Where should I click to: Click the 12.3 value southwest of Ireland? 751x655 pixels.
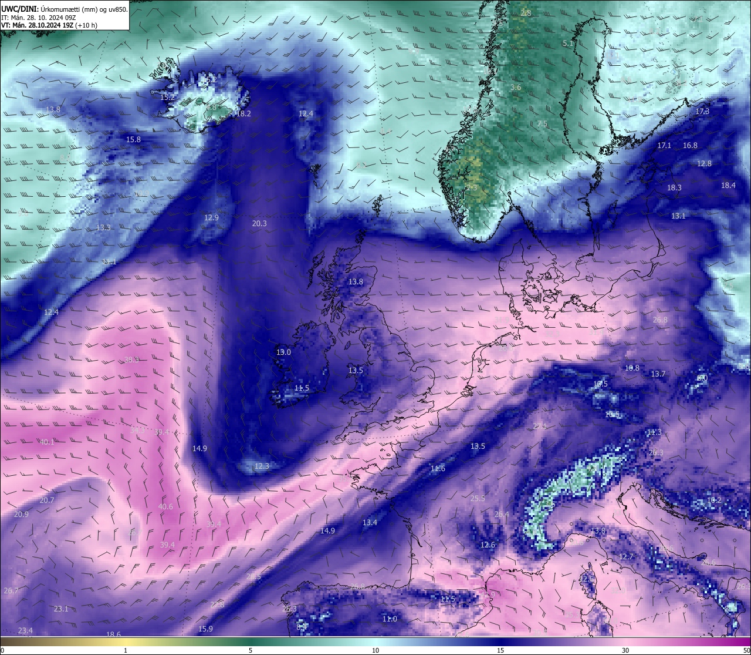coord(262,466)
